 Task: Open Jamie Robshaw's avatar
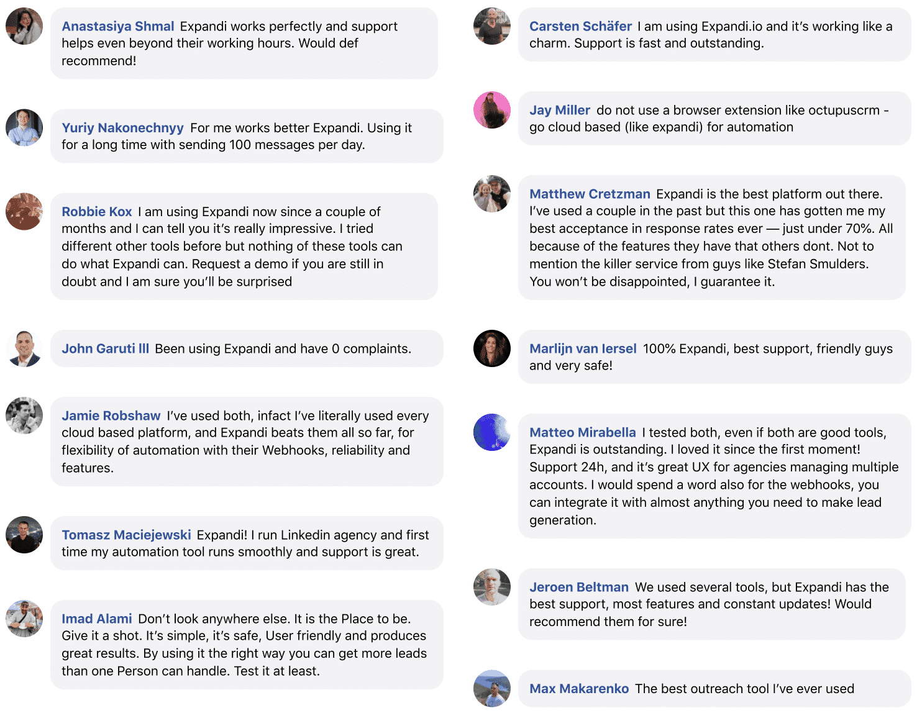point(24,416)
